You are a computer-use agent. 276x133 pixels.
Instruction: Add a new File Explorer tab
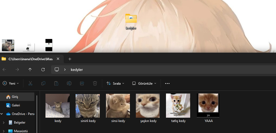click(70, 59)
